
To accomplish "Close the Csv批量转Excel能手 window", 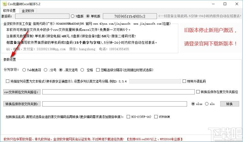I will pos(237,4).
